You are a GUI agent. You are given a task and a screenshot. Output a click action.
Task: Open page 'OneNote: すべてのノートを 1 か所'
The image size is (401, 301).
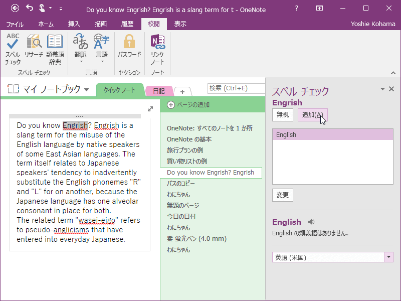[x=210, y=128]
